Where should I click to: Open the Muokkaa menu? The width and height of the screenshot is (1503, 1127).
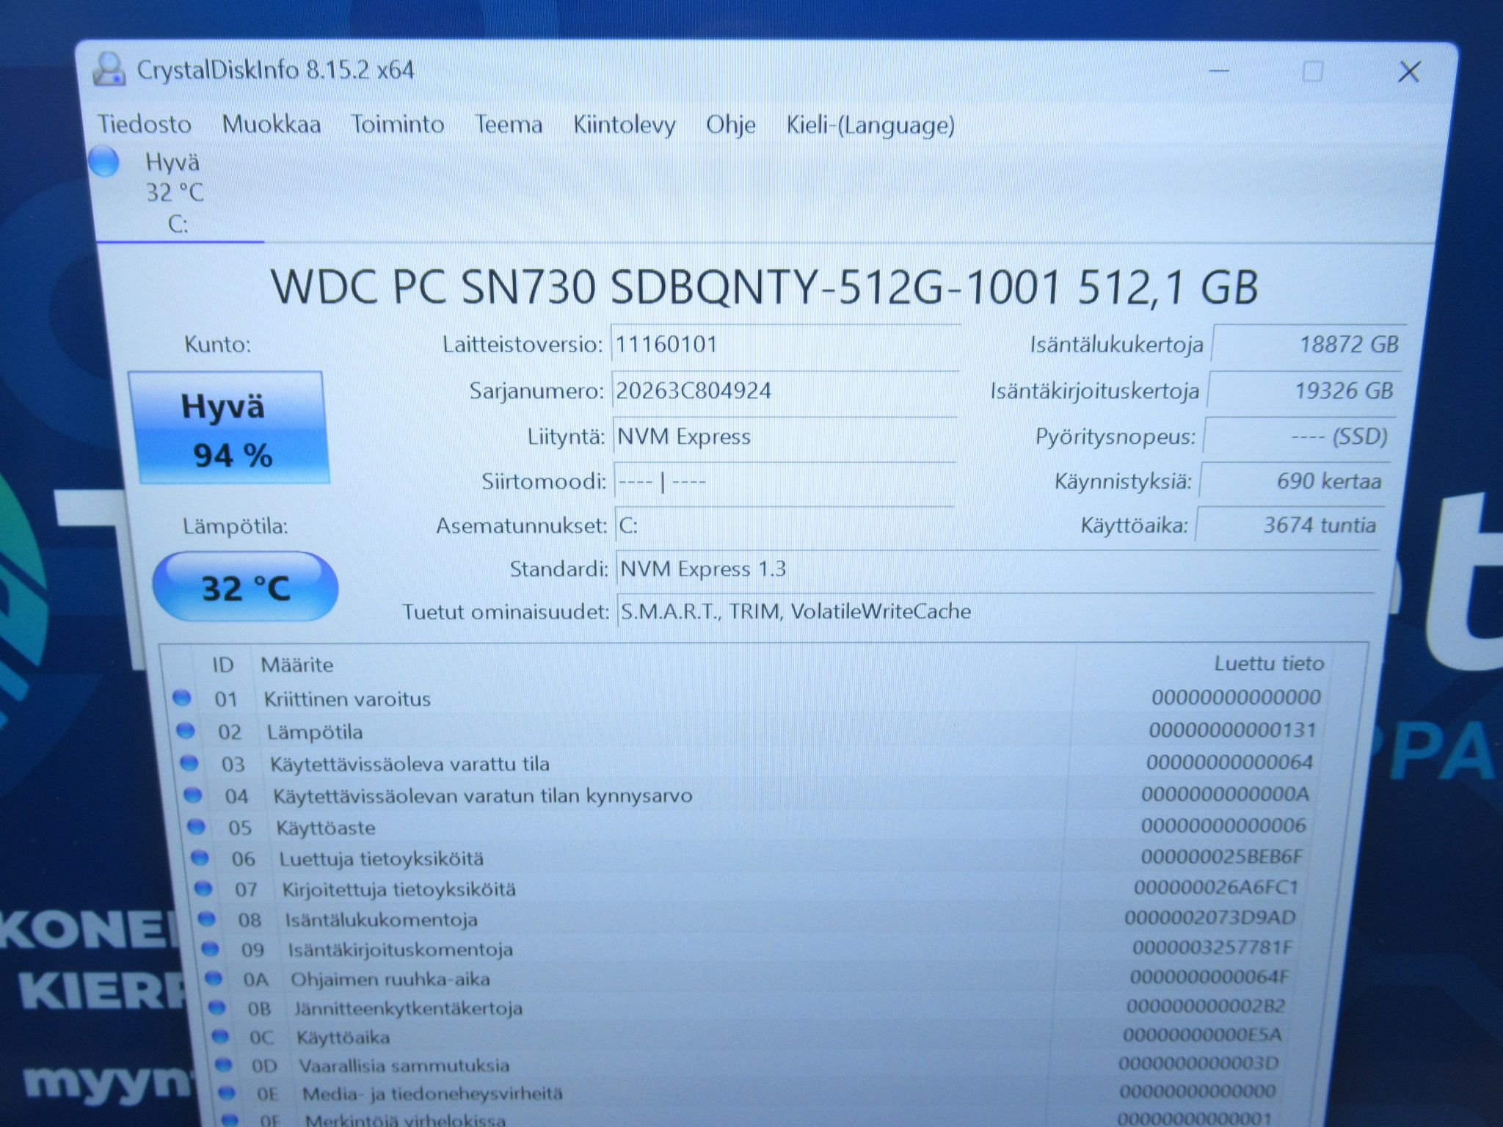272,123
